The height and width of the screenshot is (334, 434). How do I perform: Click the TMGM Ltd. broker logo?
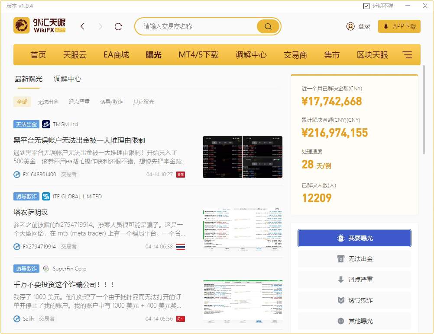tap(46, 124)
